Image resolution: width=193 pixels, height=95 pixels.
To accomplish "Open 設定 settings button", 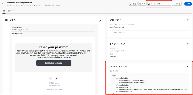I will [133, 4].
